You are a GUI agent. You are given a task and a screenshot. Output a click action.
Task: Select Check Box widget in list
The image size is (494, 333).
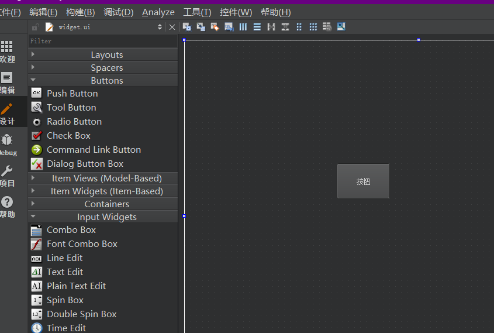tap(68, 136)
